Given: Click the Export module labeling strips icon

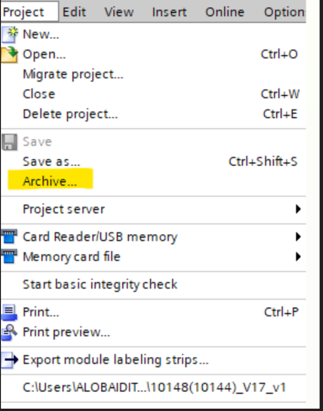Looking at the screenshot, I should pos(9,360).
